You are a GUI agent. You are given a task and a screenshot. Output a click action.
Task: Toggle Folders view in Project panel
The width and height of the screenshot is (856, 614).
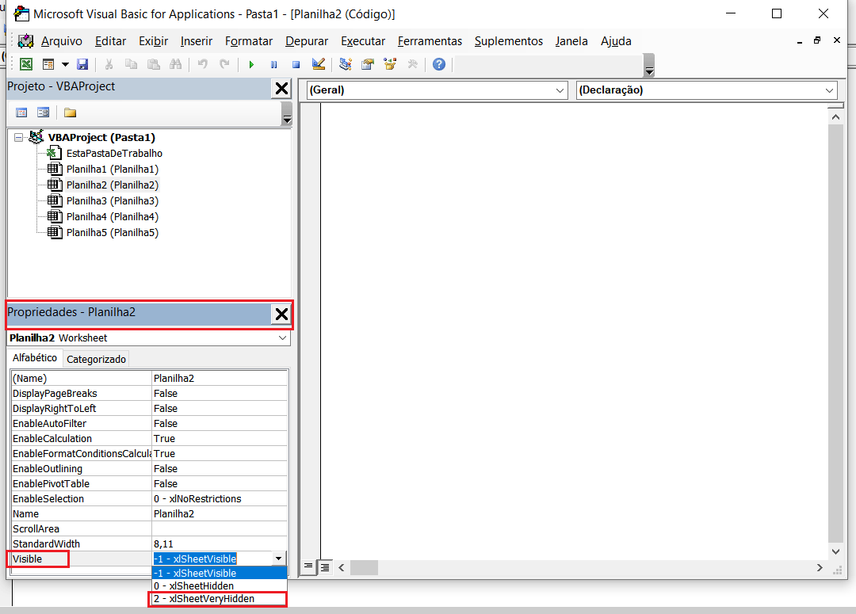pyautogui.click(x=71, y=113)
